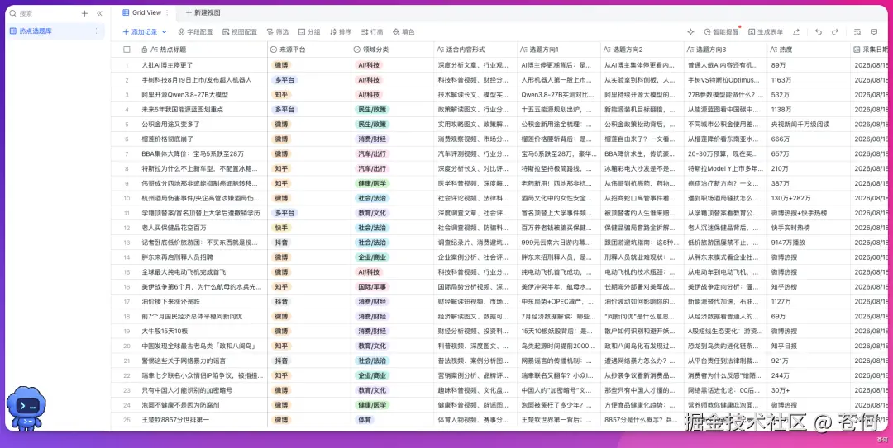
Task: Select the 130万+282万 heat cell
Action: [x=809, y=198]
